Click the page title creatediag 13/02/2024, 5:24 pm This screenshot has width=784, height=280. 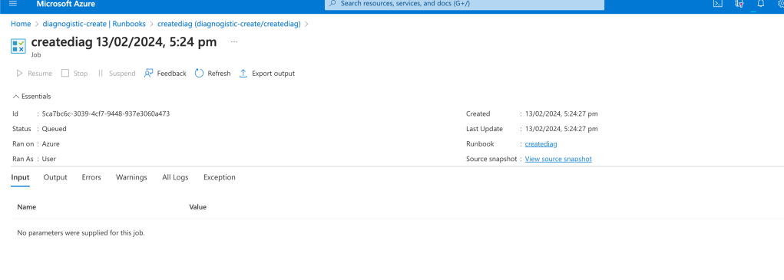point(124,42)
